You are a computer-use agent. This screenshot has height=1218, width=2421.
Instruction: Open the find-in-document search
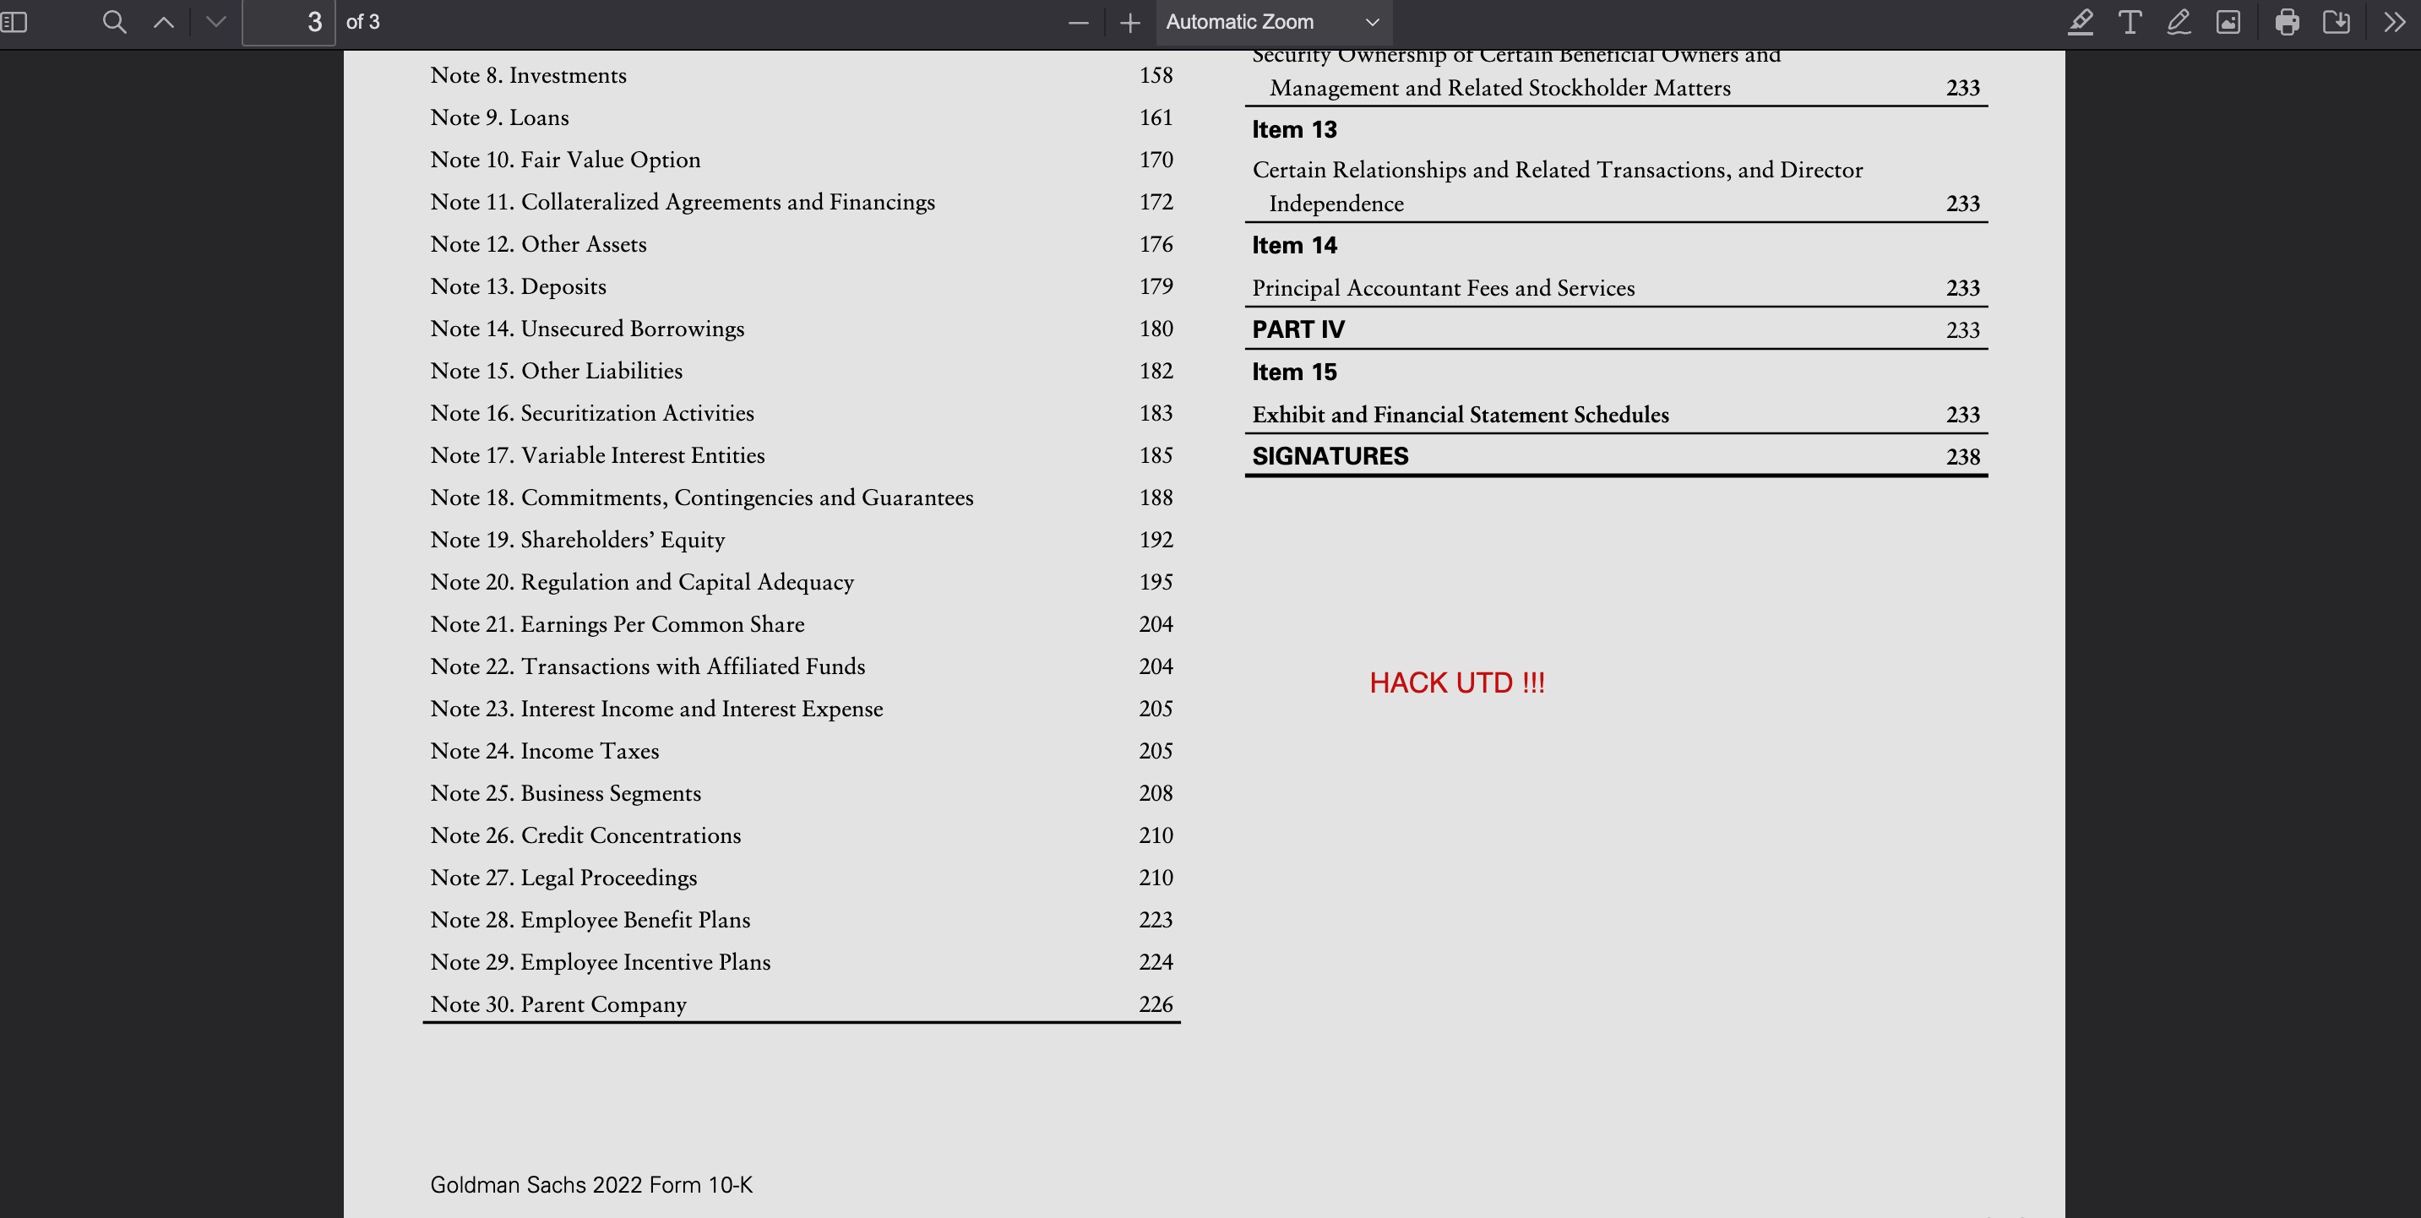click(114, 22)
